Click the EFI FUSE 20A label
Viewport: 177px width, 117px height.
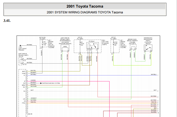pyautogui.click(x=82, y=44)
